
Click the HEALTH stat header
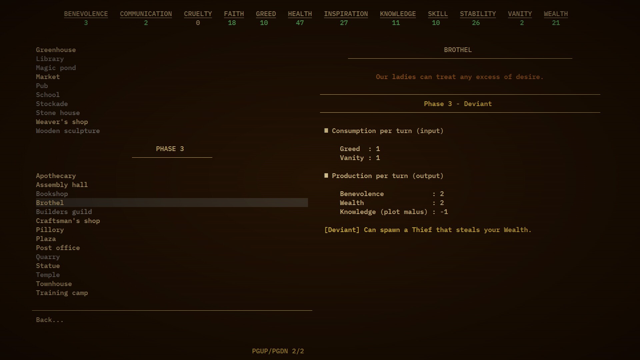300,14
